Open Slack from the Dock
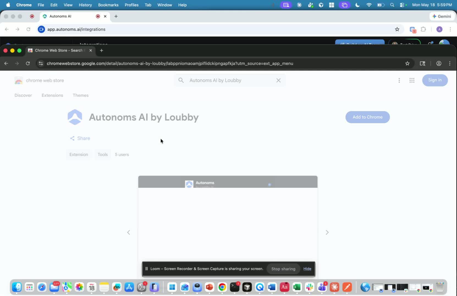457x296 pixels. (310, 287)
